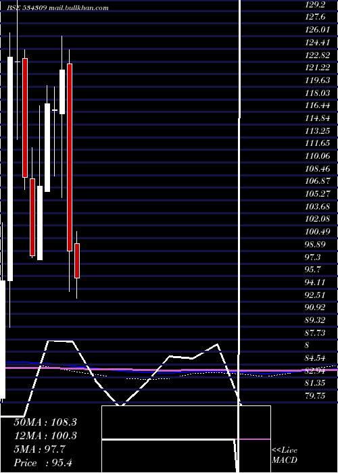Click the Price : 95.4 readout
The width and height of the screenshot is (338, 473).
pos(43,463)
